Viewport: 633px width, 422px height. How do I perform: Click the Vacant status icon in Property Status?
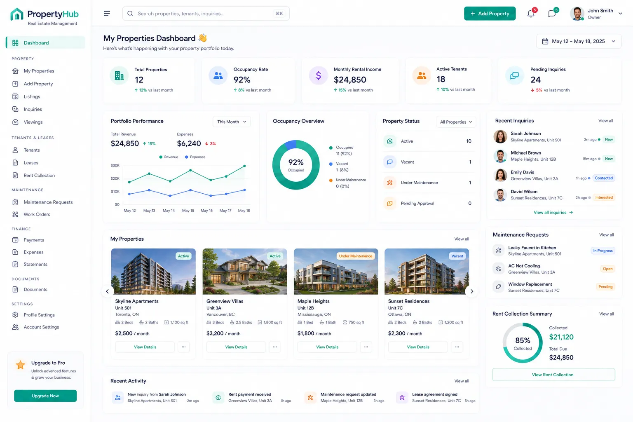390,162
